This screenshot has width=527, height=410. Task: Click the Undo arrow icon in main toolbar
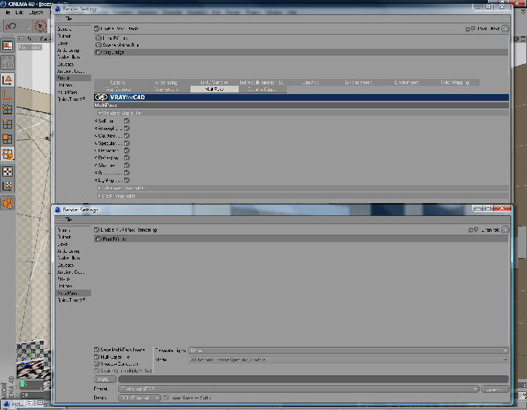coord(11,26)
